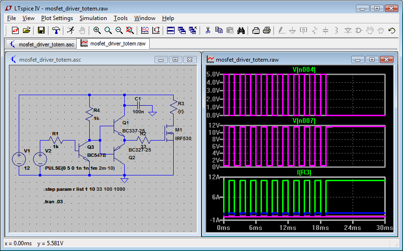This screenshot has height=251, width=403.
Task: Click the Tile Windows icon
Action: point(171,31)
